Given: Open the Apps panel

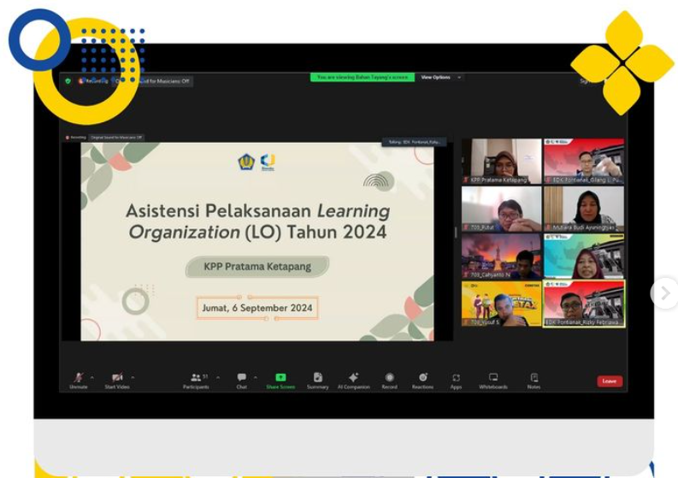Looking at the screenshot, I should point(457,381).
